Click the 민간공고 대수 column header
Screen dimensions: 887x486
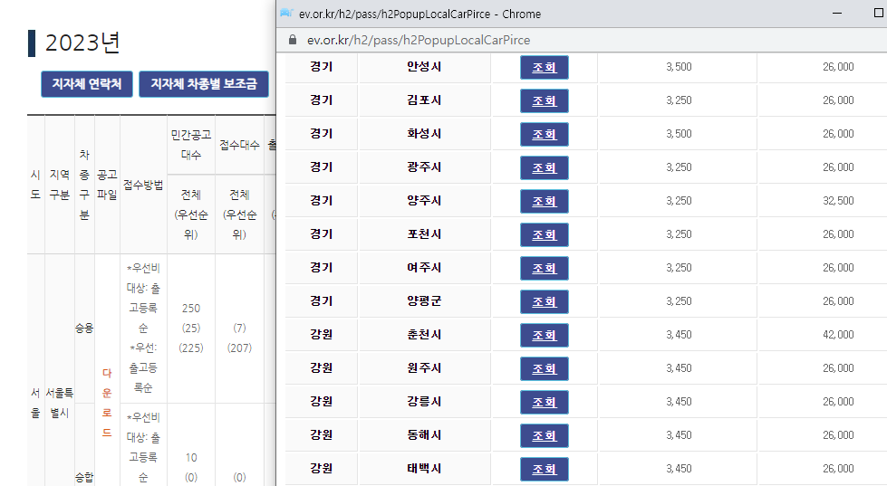coord(191,145)
